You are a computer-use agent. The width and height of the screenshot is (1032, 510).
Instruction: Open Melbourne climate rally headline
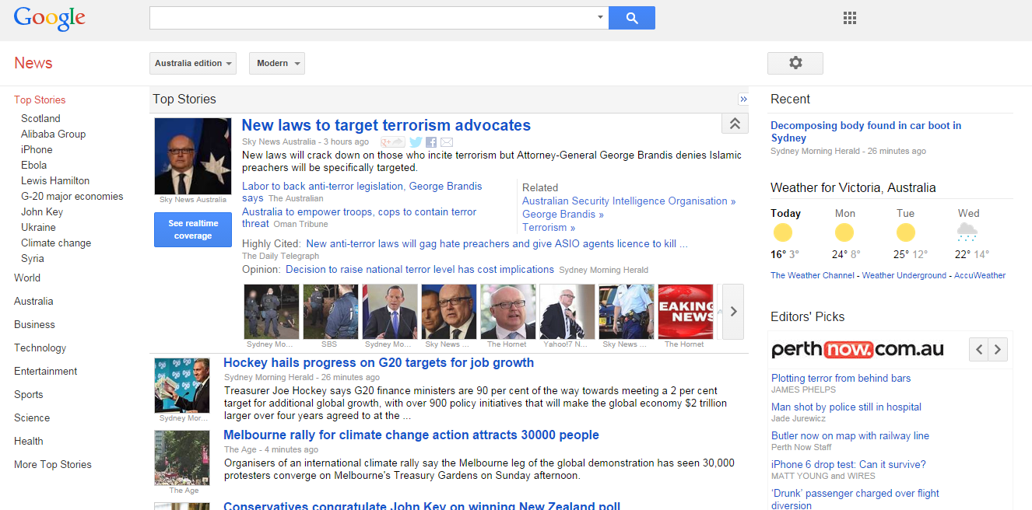[x=411, y=435]
